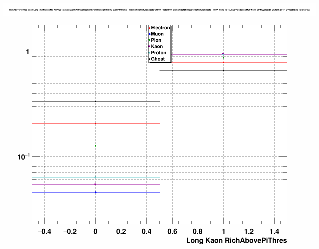Select the red Electron data point at x=0
Viewport: 319px width, 249px height.
(95, 123)
